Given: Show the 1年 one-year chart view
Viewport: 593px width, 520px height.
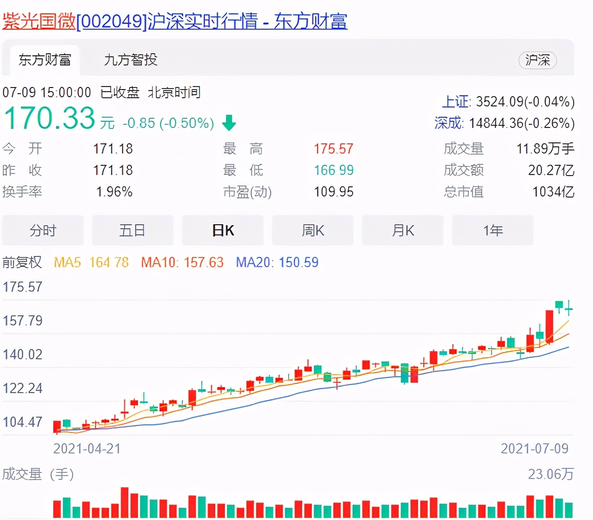Looking at the screenshot, I should [x=492, y=230].
